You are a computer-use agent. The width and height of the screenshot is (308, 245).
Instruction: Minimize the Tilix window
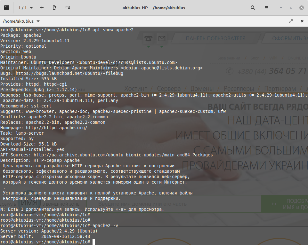(x=281, y=7)
